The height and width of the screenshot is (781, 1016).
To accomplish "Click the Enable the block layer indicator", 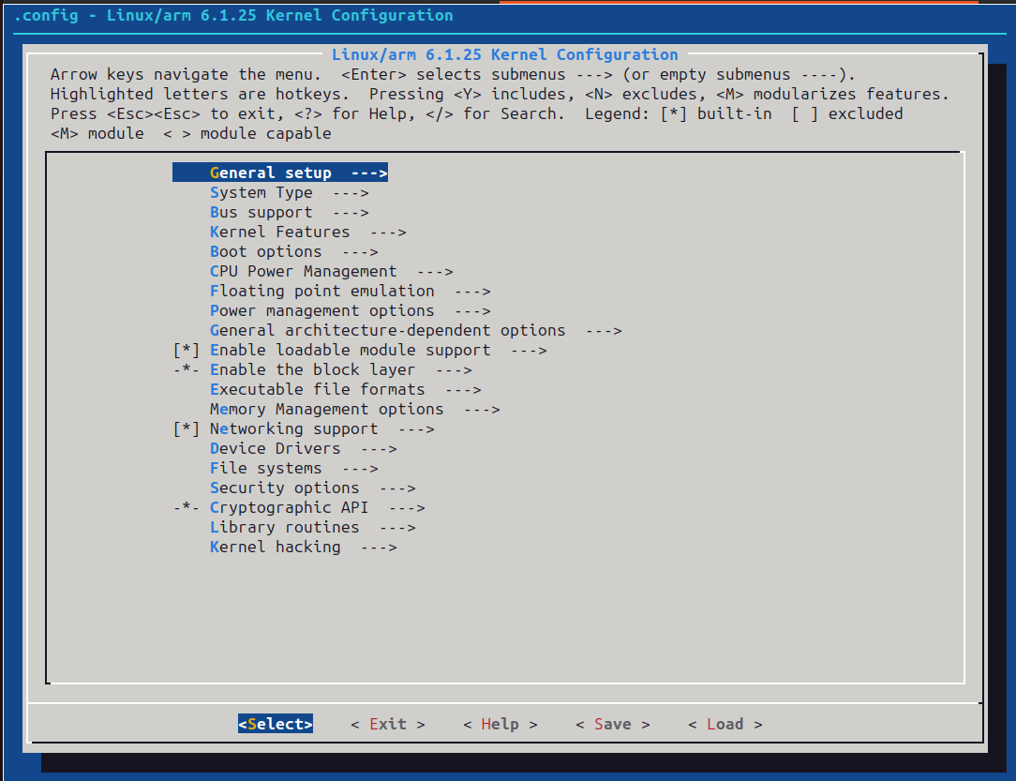I will click(x=186, y=369).
